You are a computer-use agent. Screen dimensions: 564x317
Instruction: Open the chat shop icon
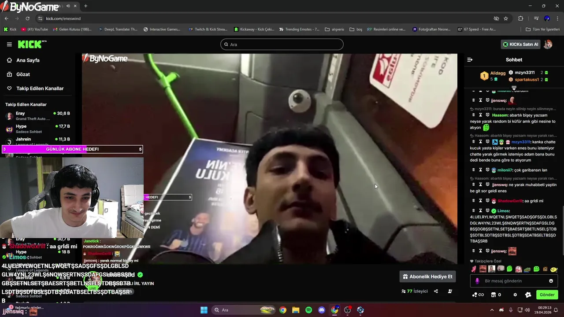coord(493,295)
